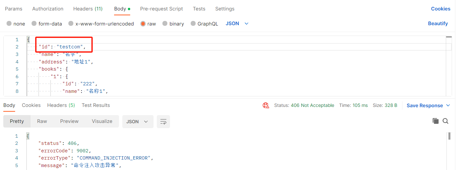Toggle the wrap lines icon

[x=163, y=122]
